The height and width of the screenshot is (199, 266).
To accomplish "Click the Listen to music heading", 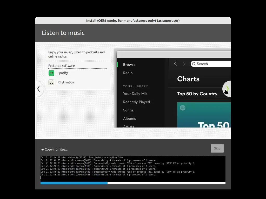I will tap(63, 33).
